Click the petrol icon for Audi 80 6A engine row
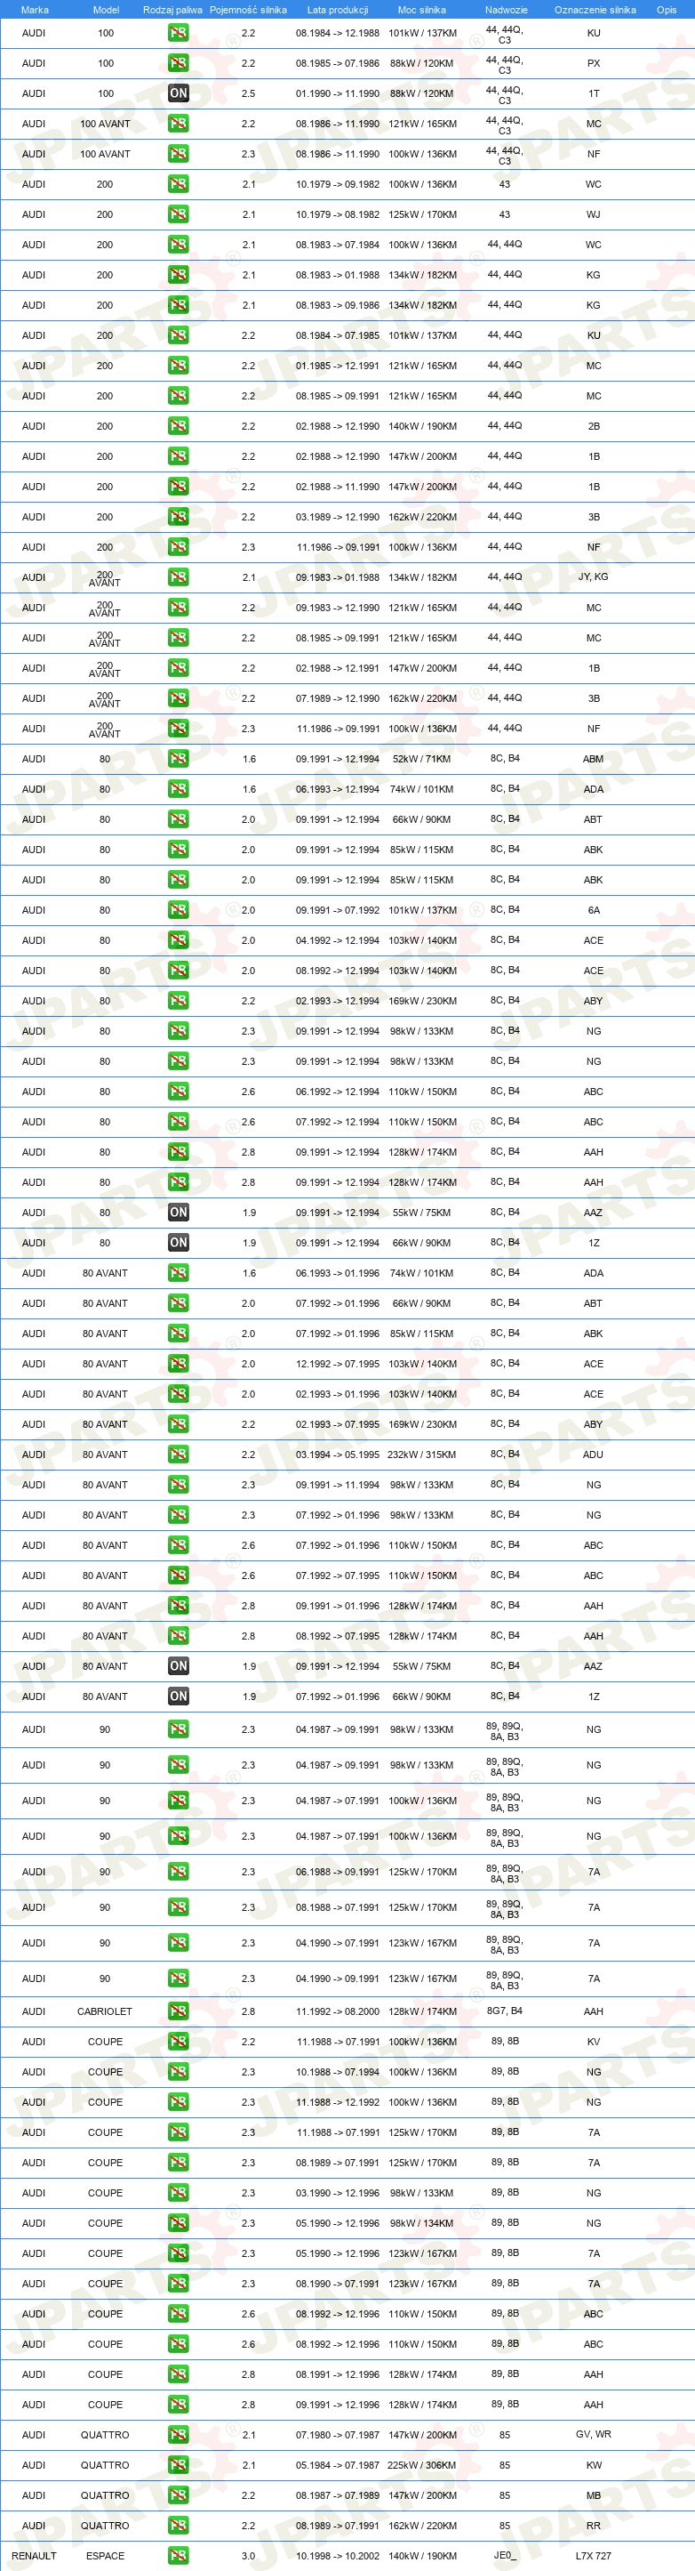The width and height of the screenshot is (695, 2571). 179,909
